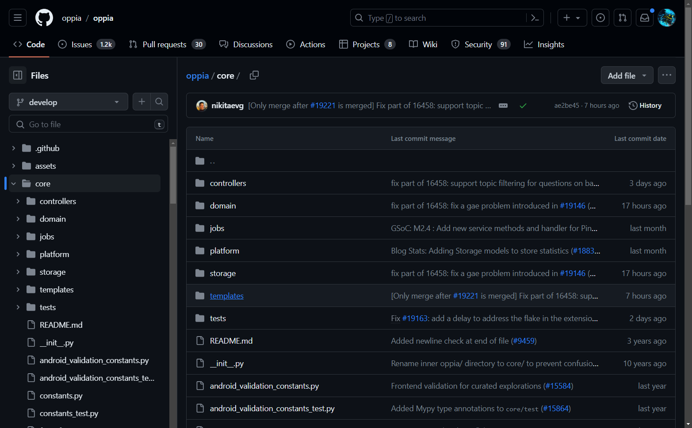The height and width of the screenshot is (428, 692).
Task: Open README.md in the file tree
Action: tap(61, 325)
